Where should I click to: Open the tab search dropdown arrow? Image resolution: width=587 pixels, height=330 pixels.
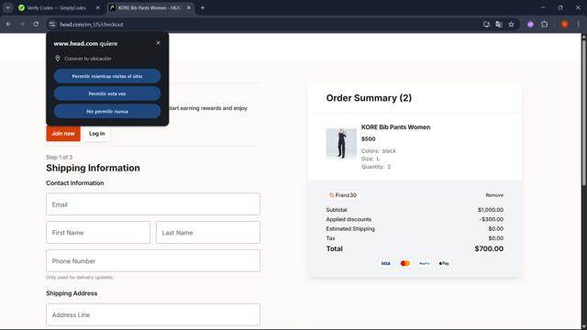click(x=8, y=7)
